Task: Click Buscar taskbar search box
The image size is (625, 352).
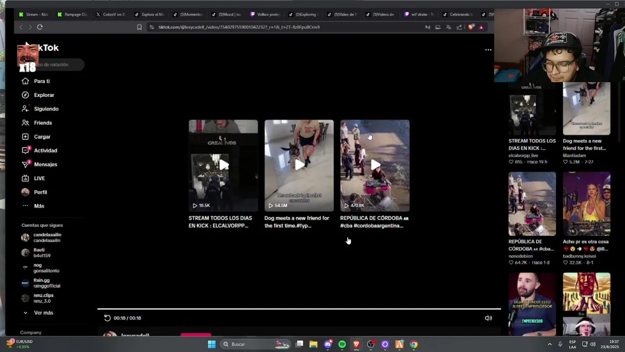Action: [255, 344]
